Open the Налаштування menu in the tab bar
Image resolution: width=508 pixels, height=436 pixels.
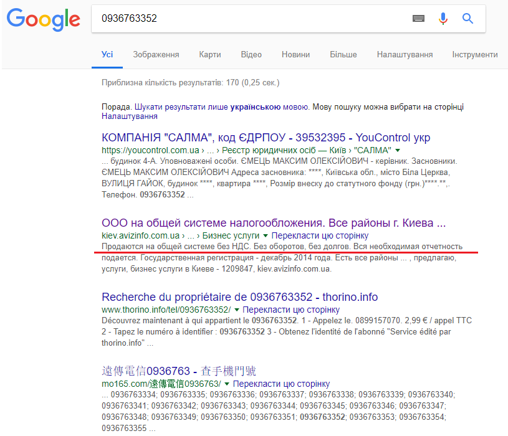point(405,54)
